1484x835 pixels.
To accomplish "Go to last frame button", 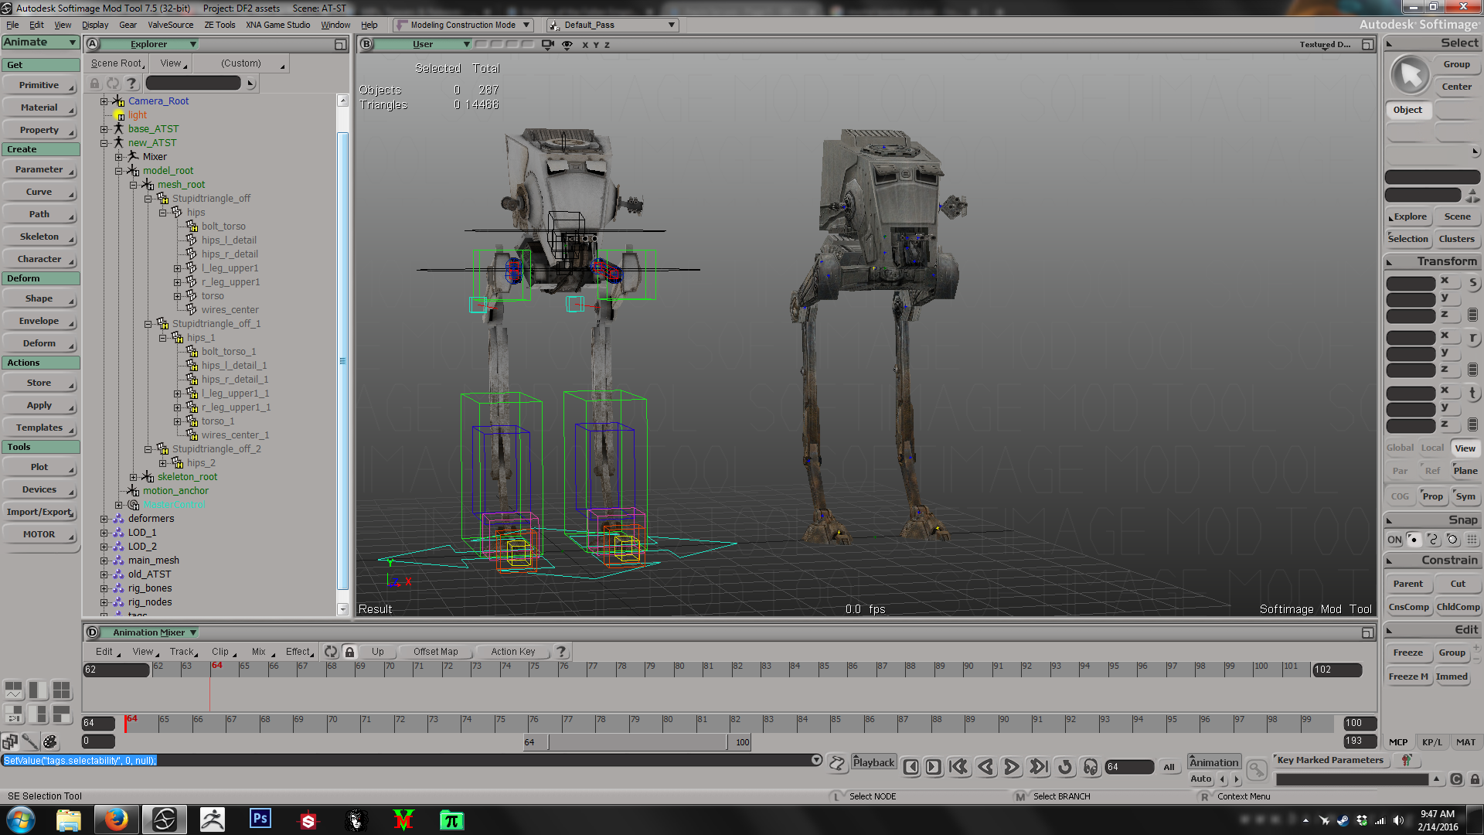I will pos(1039,767).
